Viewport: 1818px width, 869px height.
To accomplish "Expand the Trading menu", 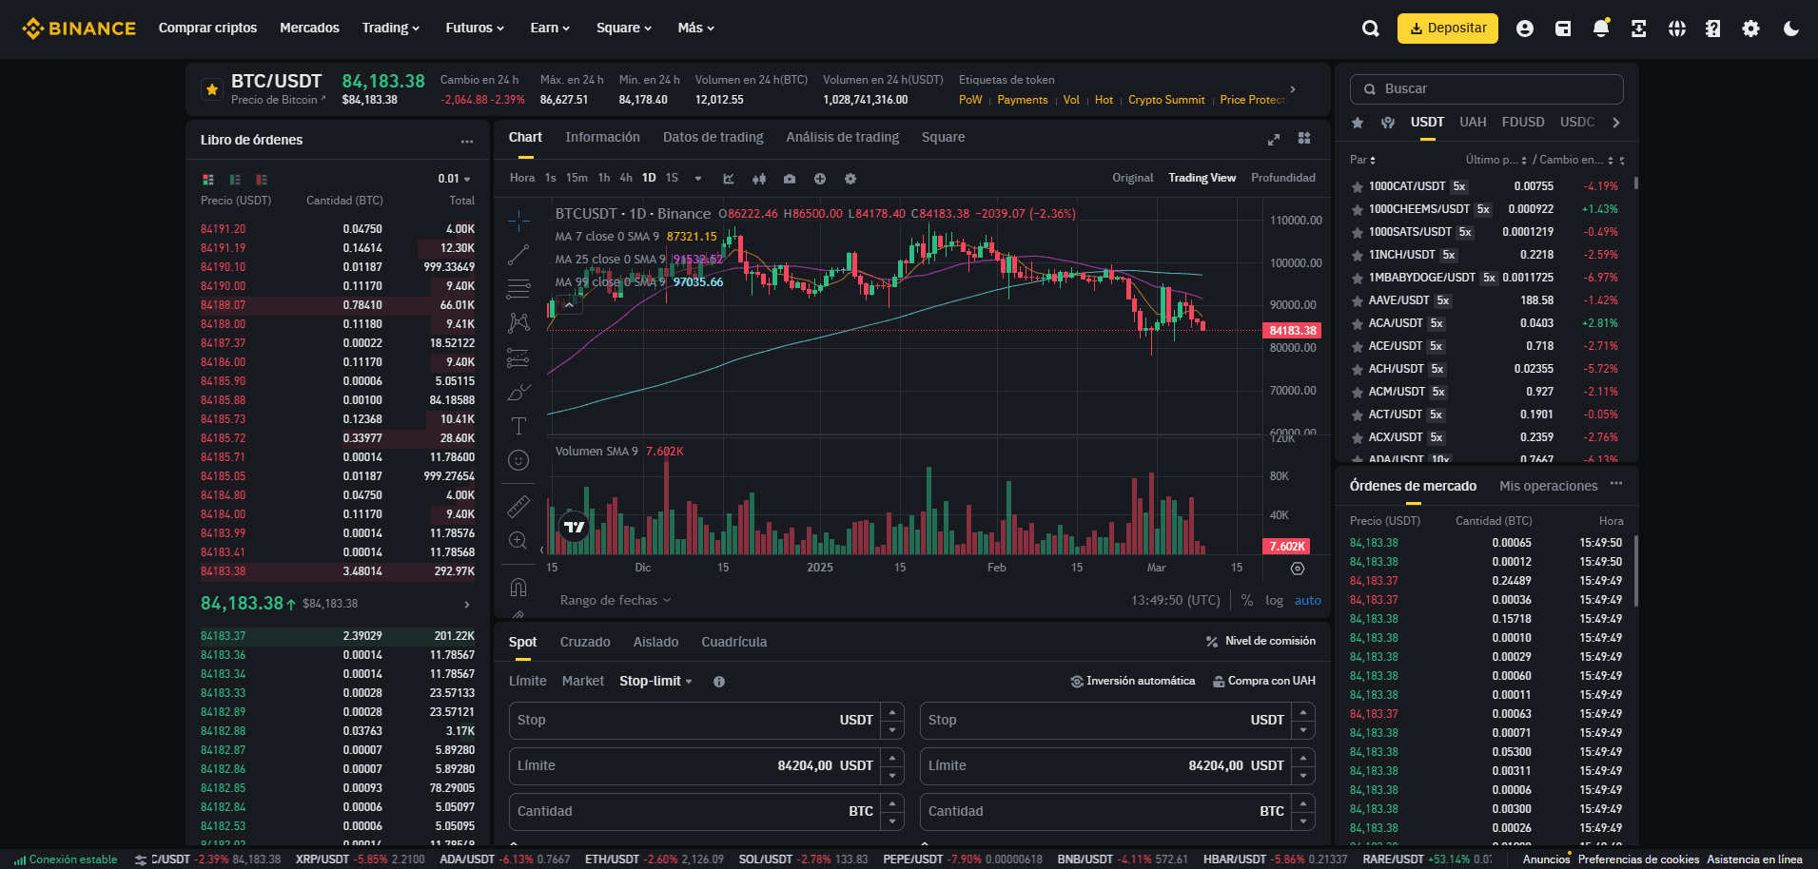I will point(391,28).
